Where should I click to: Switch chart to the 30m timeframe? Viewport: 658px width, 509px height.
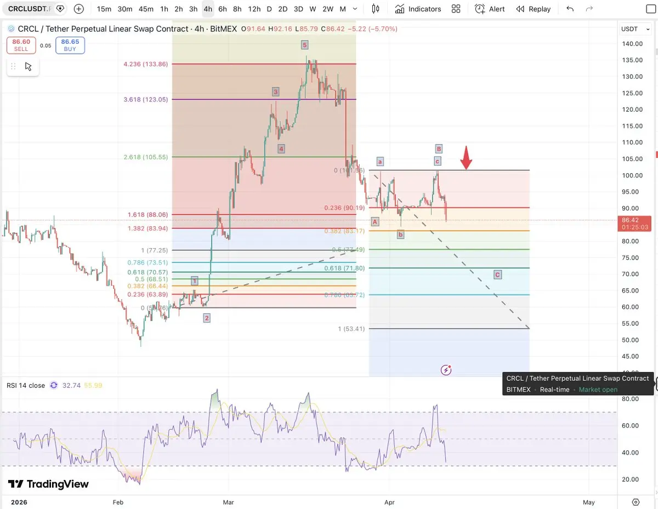[x=125, y=9]
